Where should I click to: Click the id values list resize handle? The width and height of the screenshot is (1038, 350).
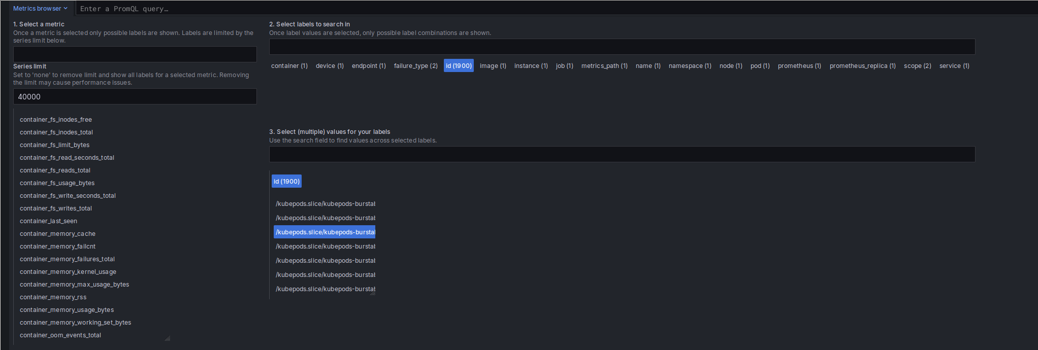373,293
